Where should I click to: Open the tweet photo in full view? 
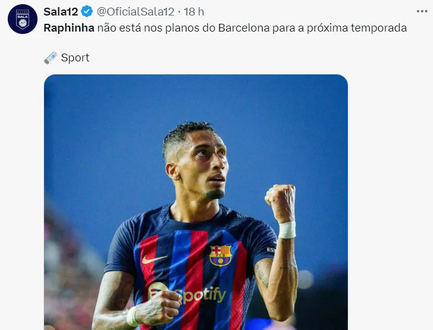(196, 202)
